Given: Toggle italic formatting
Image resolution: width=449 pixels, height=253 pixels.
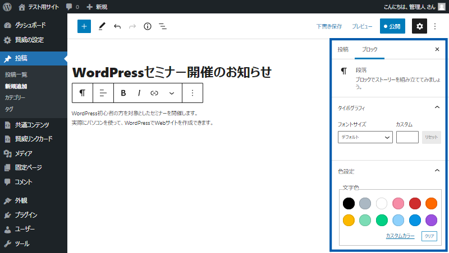Looking at the screenshot, I should point(139,93).
